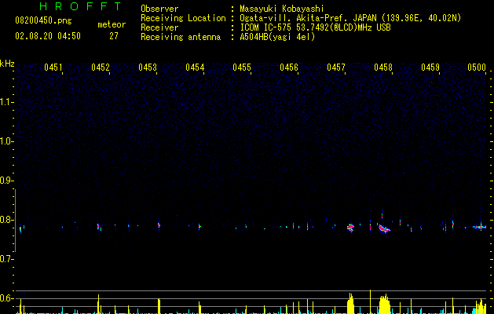494x314 pixels.
Task: Select receiver value ICOM IC-575 53.7492 MHz USB
Action: (x=315, y=27)
